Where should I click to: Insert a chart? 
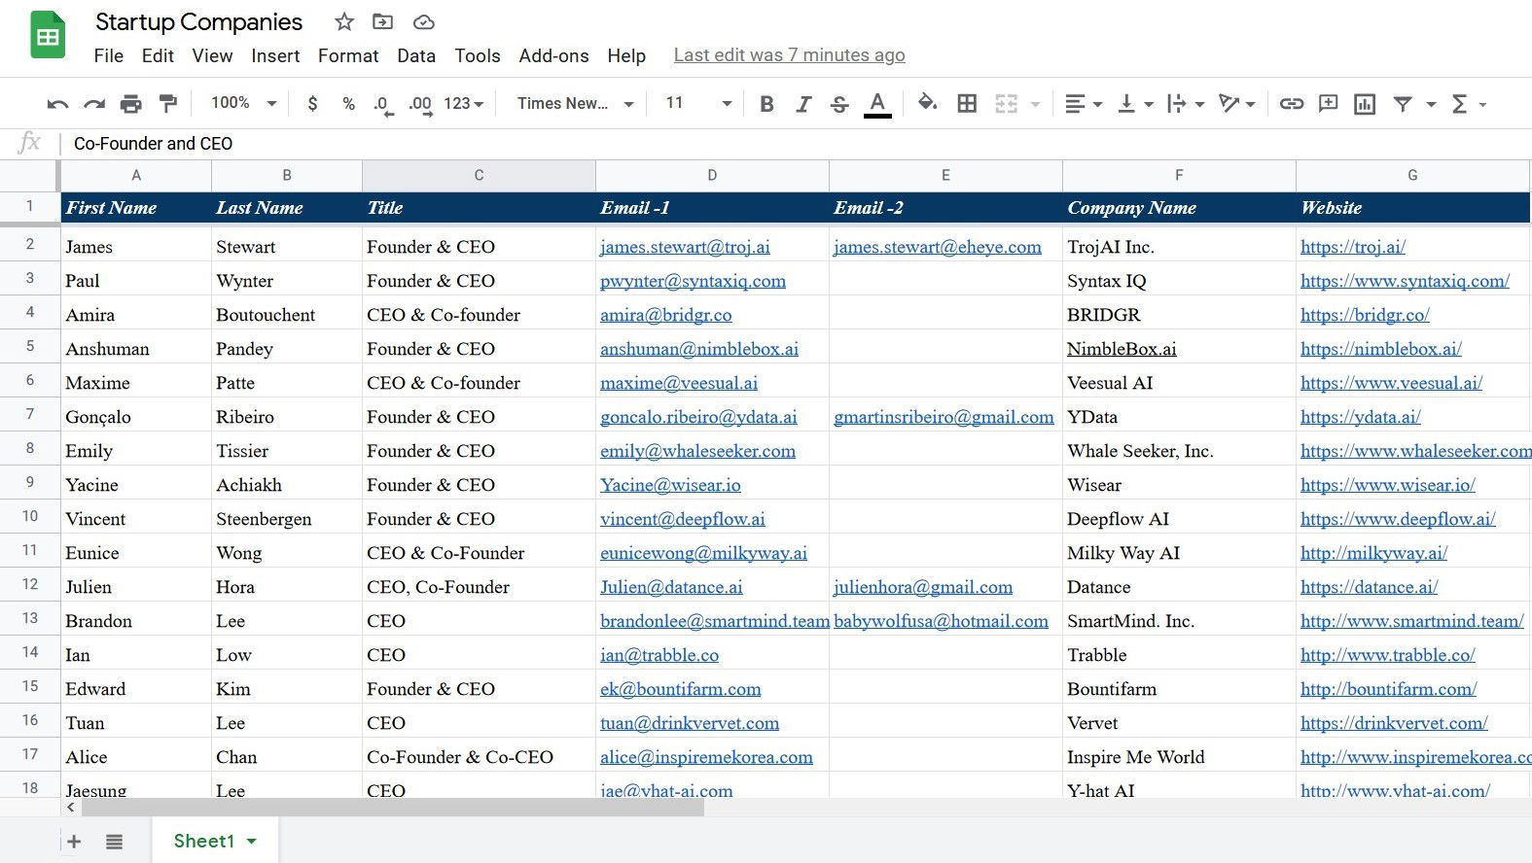point(1365,104)
